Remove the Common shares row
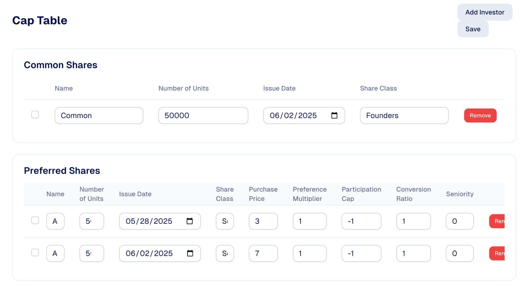 coord(480,116)
